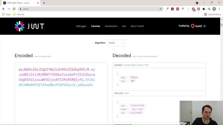Go to the Debugger nav item
The image size is (223, 125).
point(81,26)
